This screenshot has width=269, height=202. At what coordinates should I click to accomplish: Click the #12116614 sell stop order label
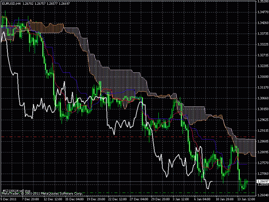click(16, 191)
